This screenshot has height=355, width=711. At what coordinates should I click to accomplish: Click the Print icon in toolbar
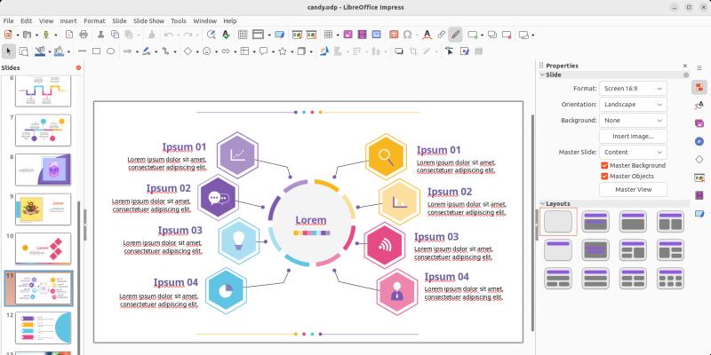coord(84,35)
